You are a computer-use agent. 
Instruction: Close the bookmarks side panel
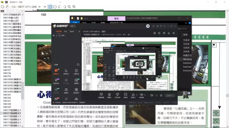(22, 11)
